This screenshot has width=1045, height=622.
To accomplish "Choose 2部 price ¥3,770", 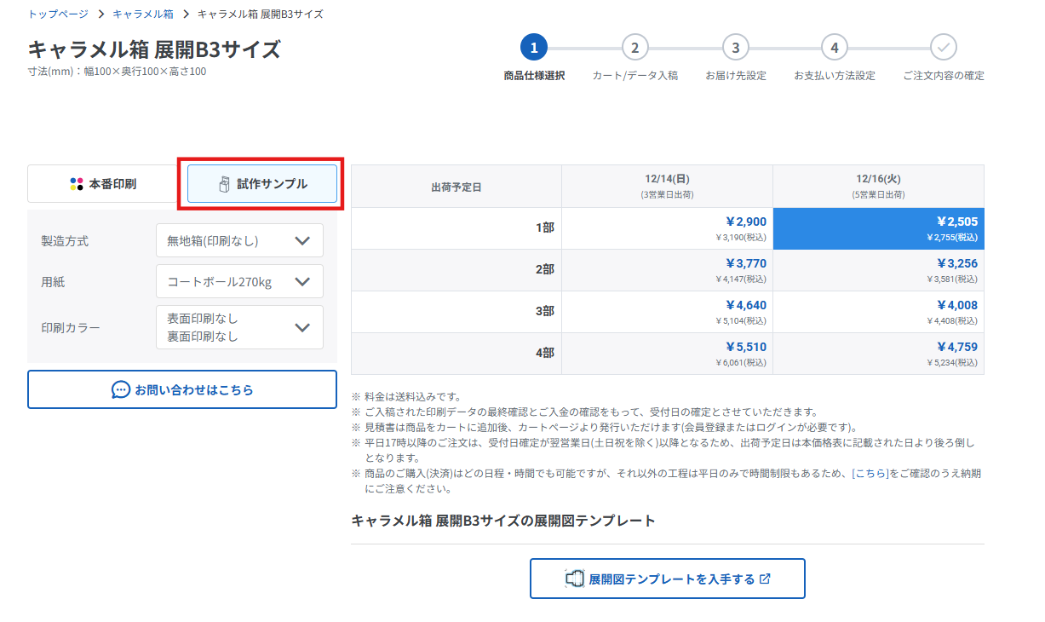I will tap(667, 270).
